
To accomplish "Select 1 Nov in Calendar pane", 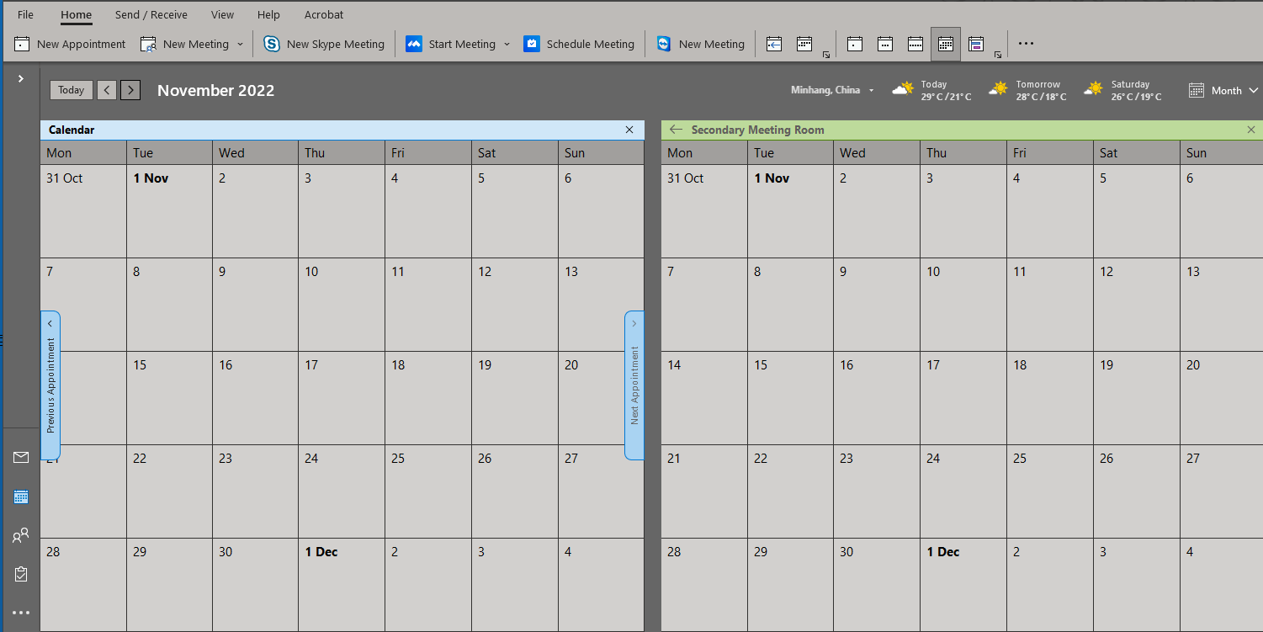I will click(x=169, y=211).
